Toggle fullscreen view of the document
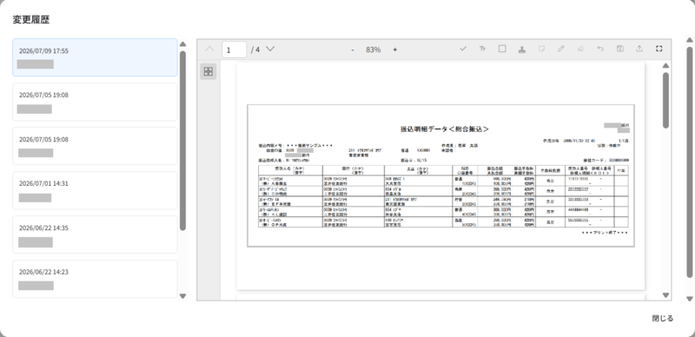 pos(659,50)
